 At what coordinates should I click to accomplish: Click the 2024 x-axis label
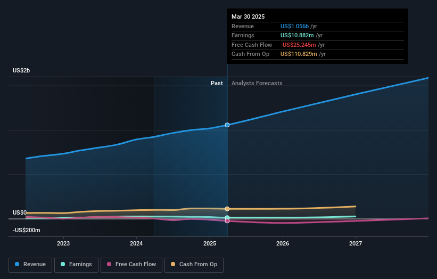(x=136, y=244)
